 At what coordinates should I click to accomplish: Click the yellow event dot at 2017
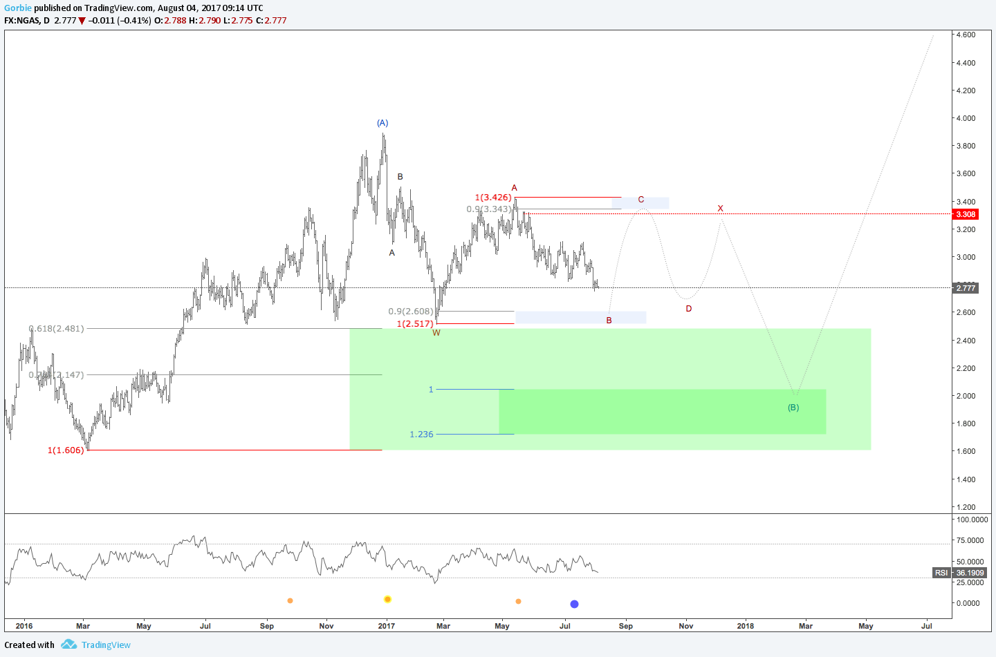(x=387, y=599)
